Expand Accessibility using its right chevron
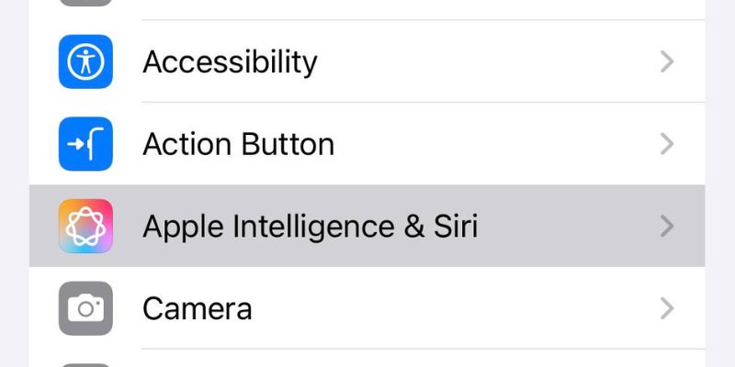 [x=667, y=61]
